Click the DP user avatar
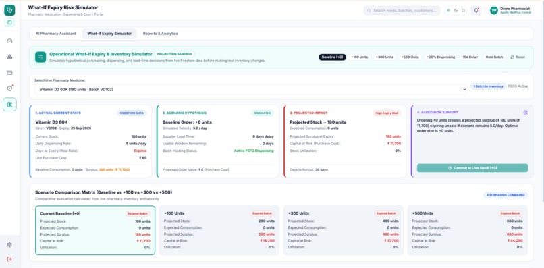This screenshot has height=268, width=544. click(493, 10)
